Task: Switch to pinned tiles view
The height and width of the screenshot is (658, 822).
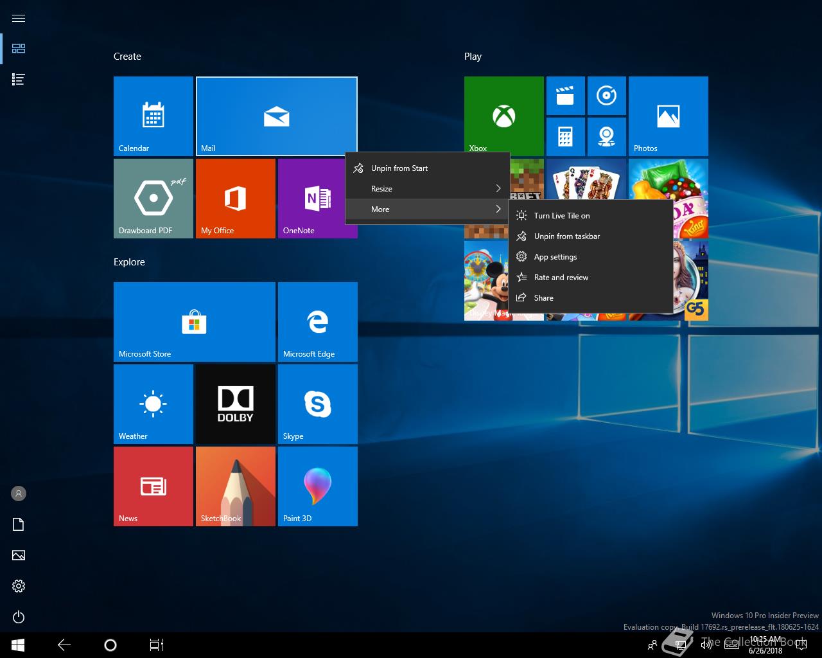Action: click(x=19, y=49)
